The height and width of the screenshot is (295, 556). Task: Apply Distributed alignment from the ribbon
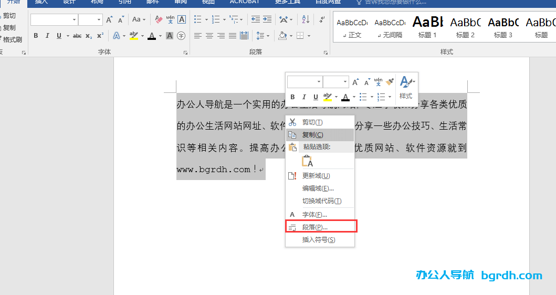[244, 36]
